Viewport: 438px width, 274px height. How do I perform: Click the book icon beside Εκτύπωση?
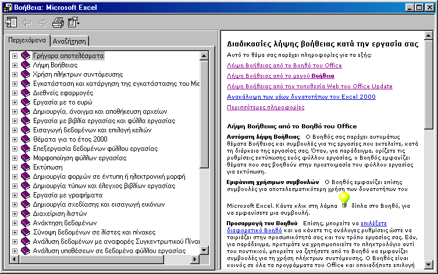click(26, 167)
